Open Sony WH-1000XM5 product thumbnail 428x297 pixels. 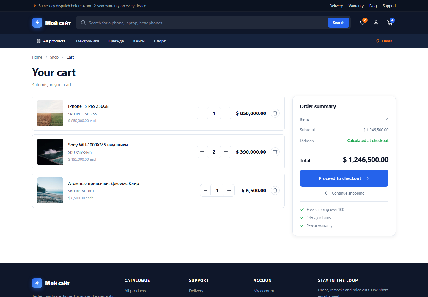click(50, 152)
